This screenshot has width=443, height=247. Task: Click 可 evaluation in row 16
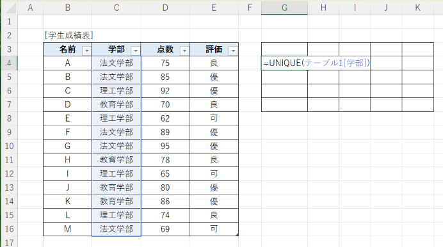[x=214, y=229]
